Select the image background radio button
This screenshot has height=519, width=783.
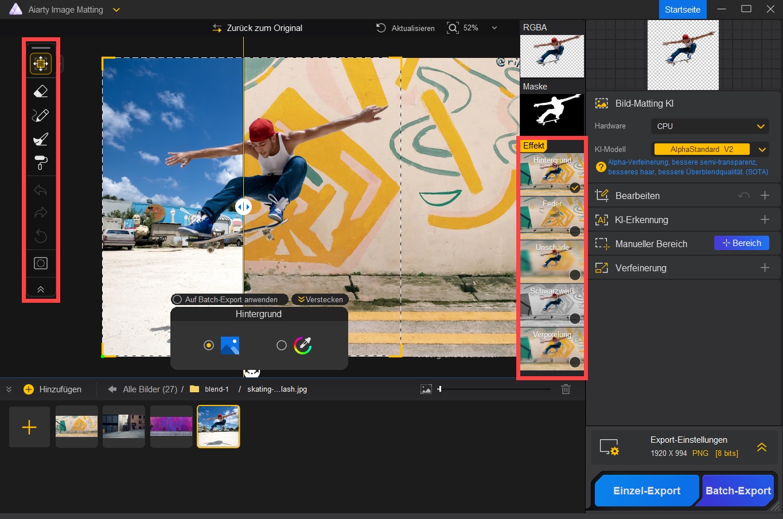[x=209, y=345]
